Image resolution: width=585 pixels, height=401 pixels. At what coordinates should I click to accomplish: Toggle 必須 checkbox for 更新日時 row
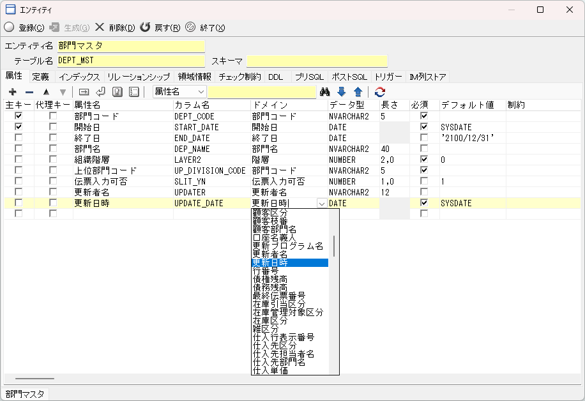(x=424, y=203)
